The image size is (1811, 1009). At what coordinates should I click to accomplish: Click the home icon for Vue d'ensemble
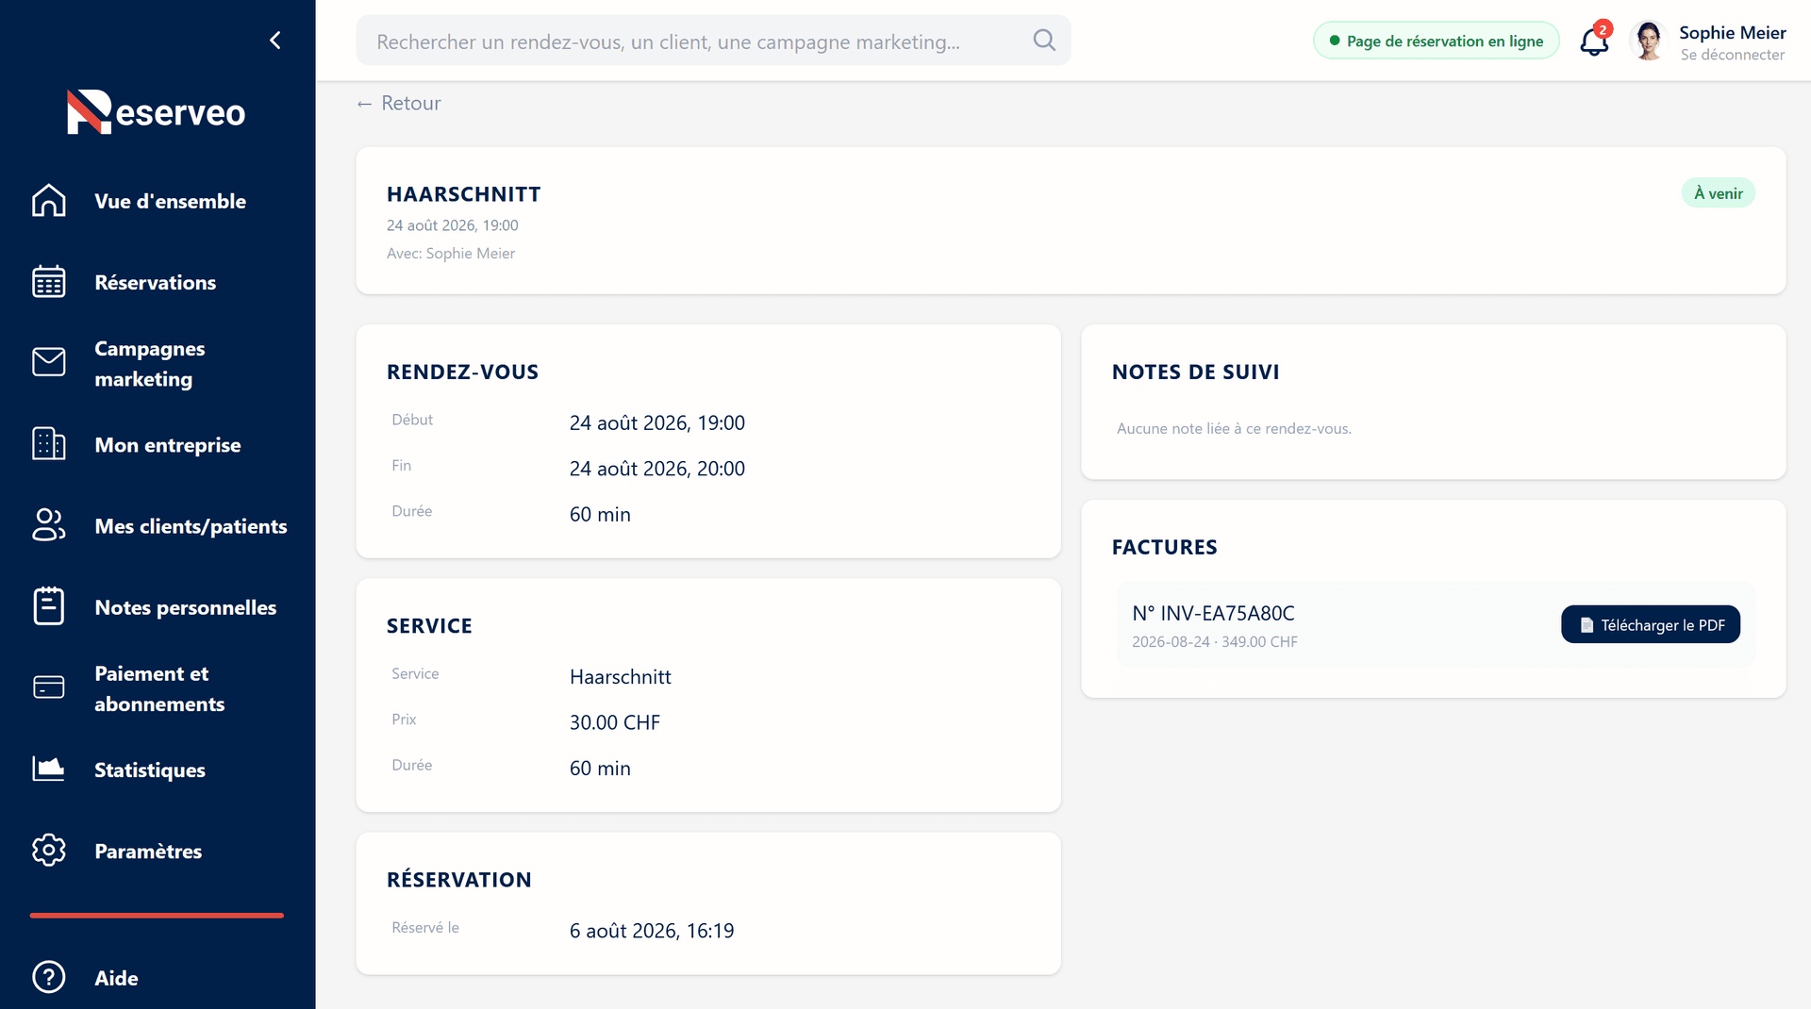click(x=49, y=201)
